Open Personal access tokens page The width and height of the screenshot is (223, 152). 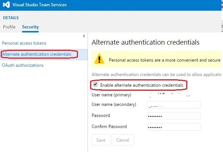pyautogui.click(x=24, y=43)
